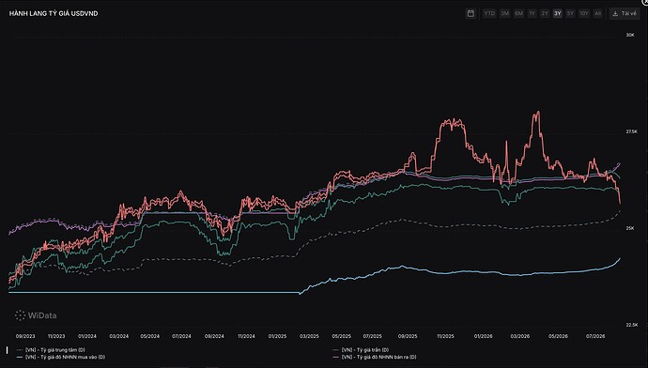
Task: Toggle the Tỷ giá trần legend entry
Action: pyautogui.click(x=361, y=350)
